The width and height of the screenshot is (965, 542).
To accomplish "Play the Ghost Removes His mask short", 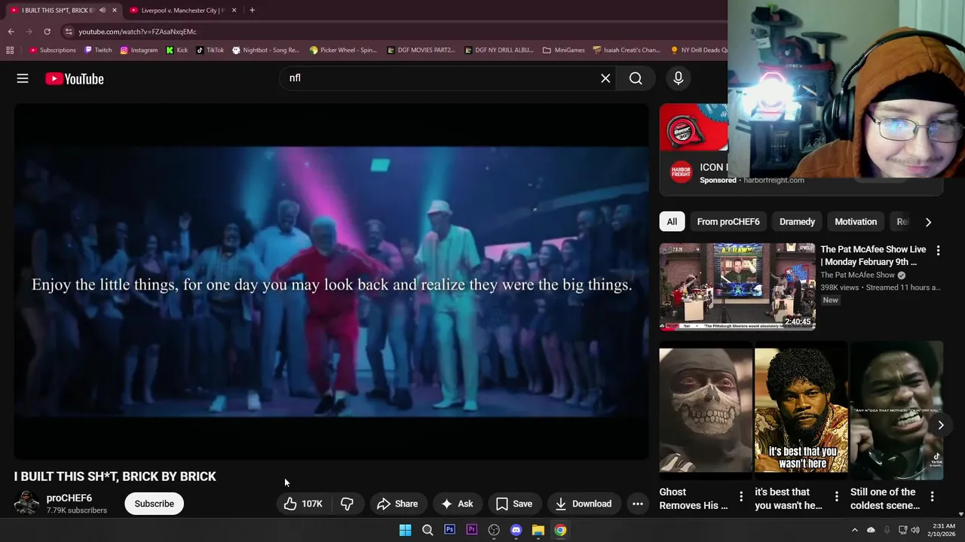I will 706,410.
